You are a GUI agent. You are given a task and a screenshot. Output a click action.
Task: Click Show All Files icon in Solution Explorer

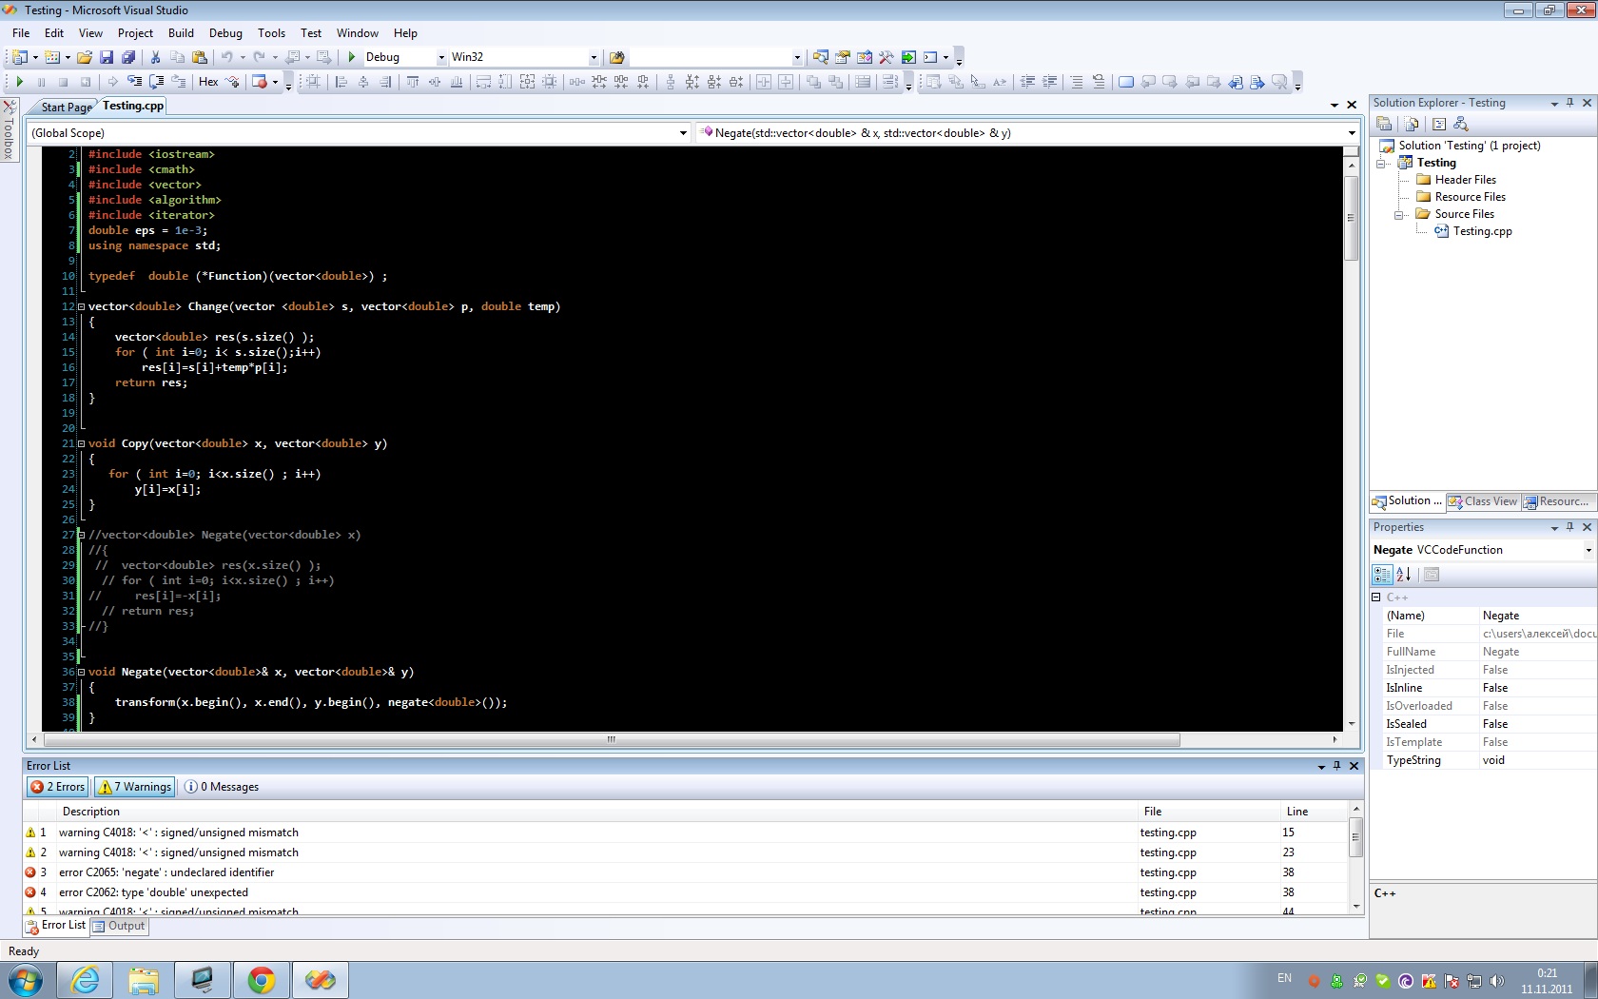pyautogui.click(x=1412, y=124)
